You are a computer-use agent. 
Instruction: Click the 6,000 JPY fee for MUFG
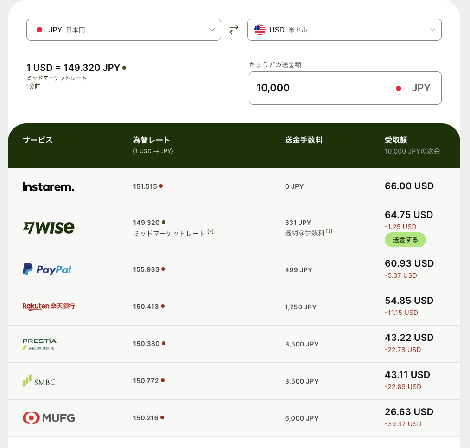click(302, 418)
